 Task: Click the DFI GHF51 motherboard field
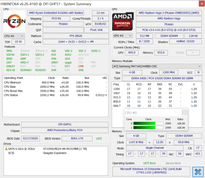point(65,125)
